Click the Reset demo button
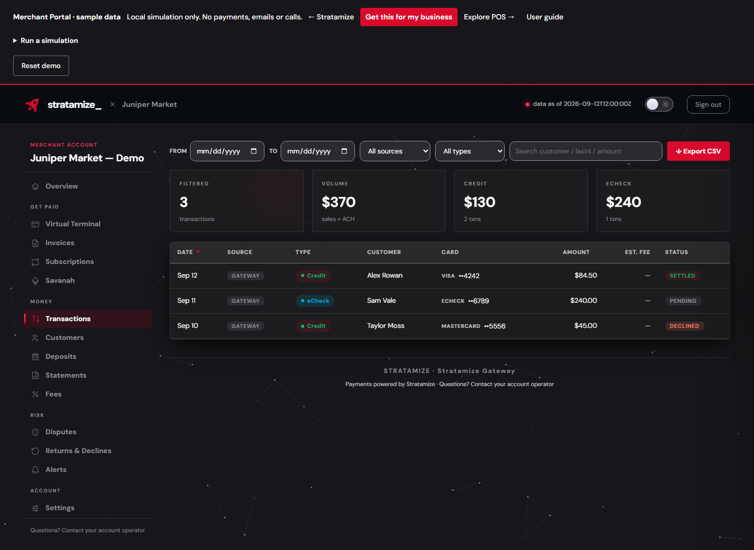The image size is (754, 550). (x=41, y=65)
